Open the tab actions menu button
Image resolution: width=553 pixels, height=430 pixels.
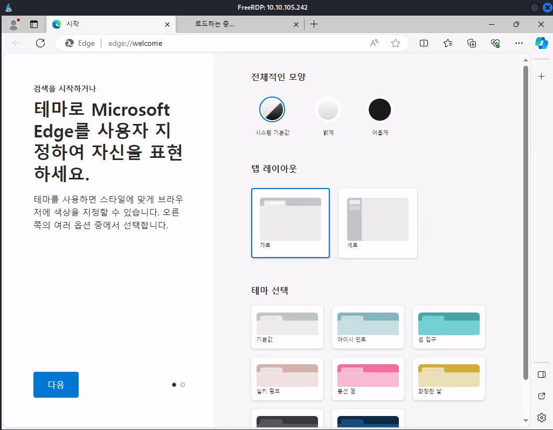(x=34, y=24)
